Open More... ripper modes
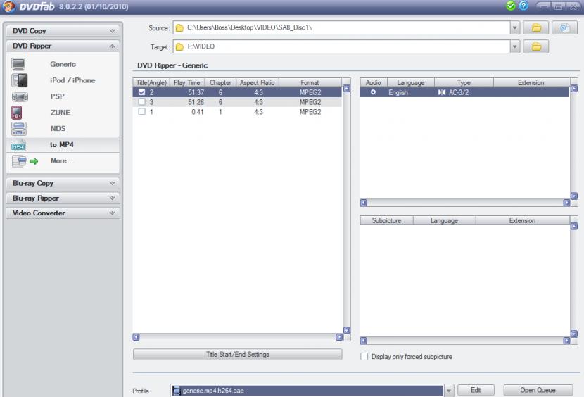 coord(62,160)
